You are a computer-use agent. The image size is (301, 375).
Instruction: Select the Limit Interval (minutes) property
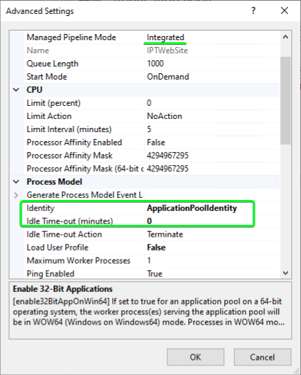(x=69, y=129)
